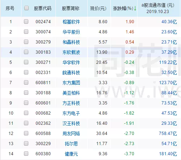The width and height of the screenshot is (181, 160).
Task: Click market value 73.53亿
Action: click(169, 103)
